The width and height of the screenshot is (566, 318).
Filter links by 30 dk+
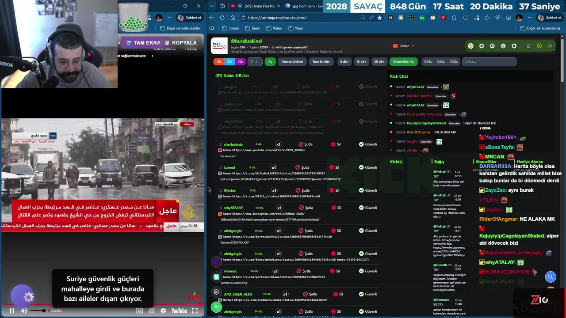pos(379,61)
